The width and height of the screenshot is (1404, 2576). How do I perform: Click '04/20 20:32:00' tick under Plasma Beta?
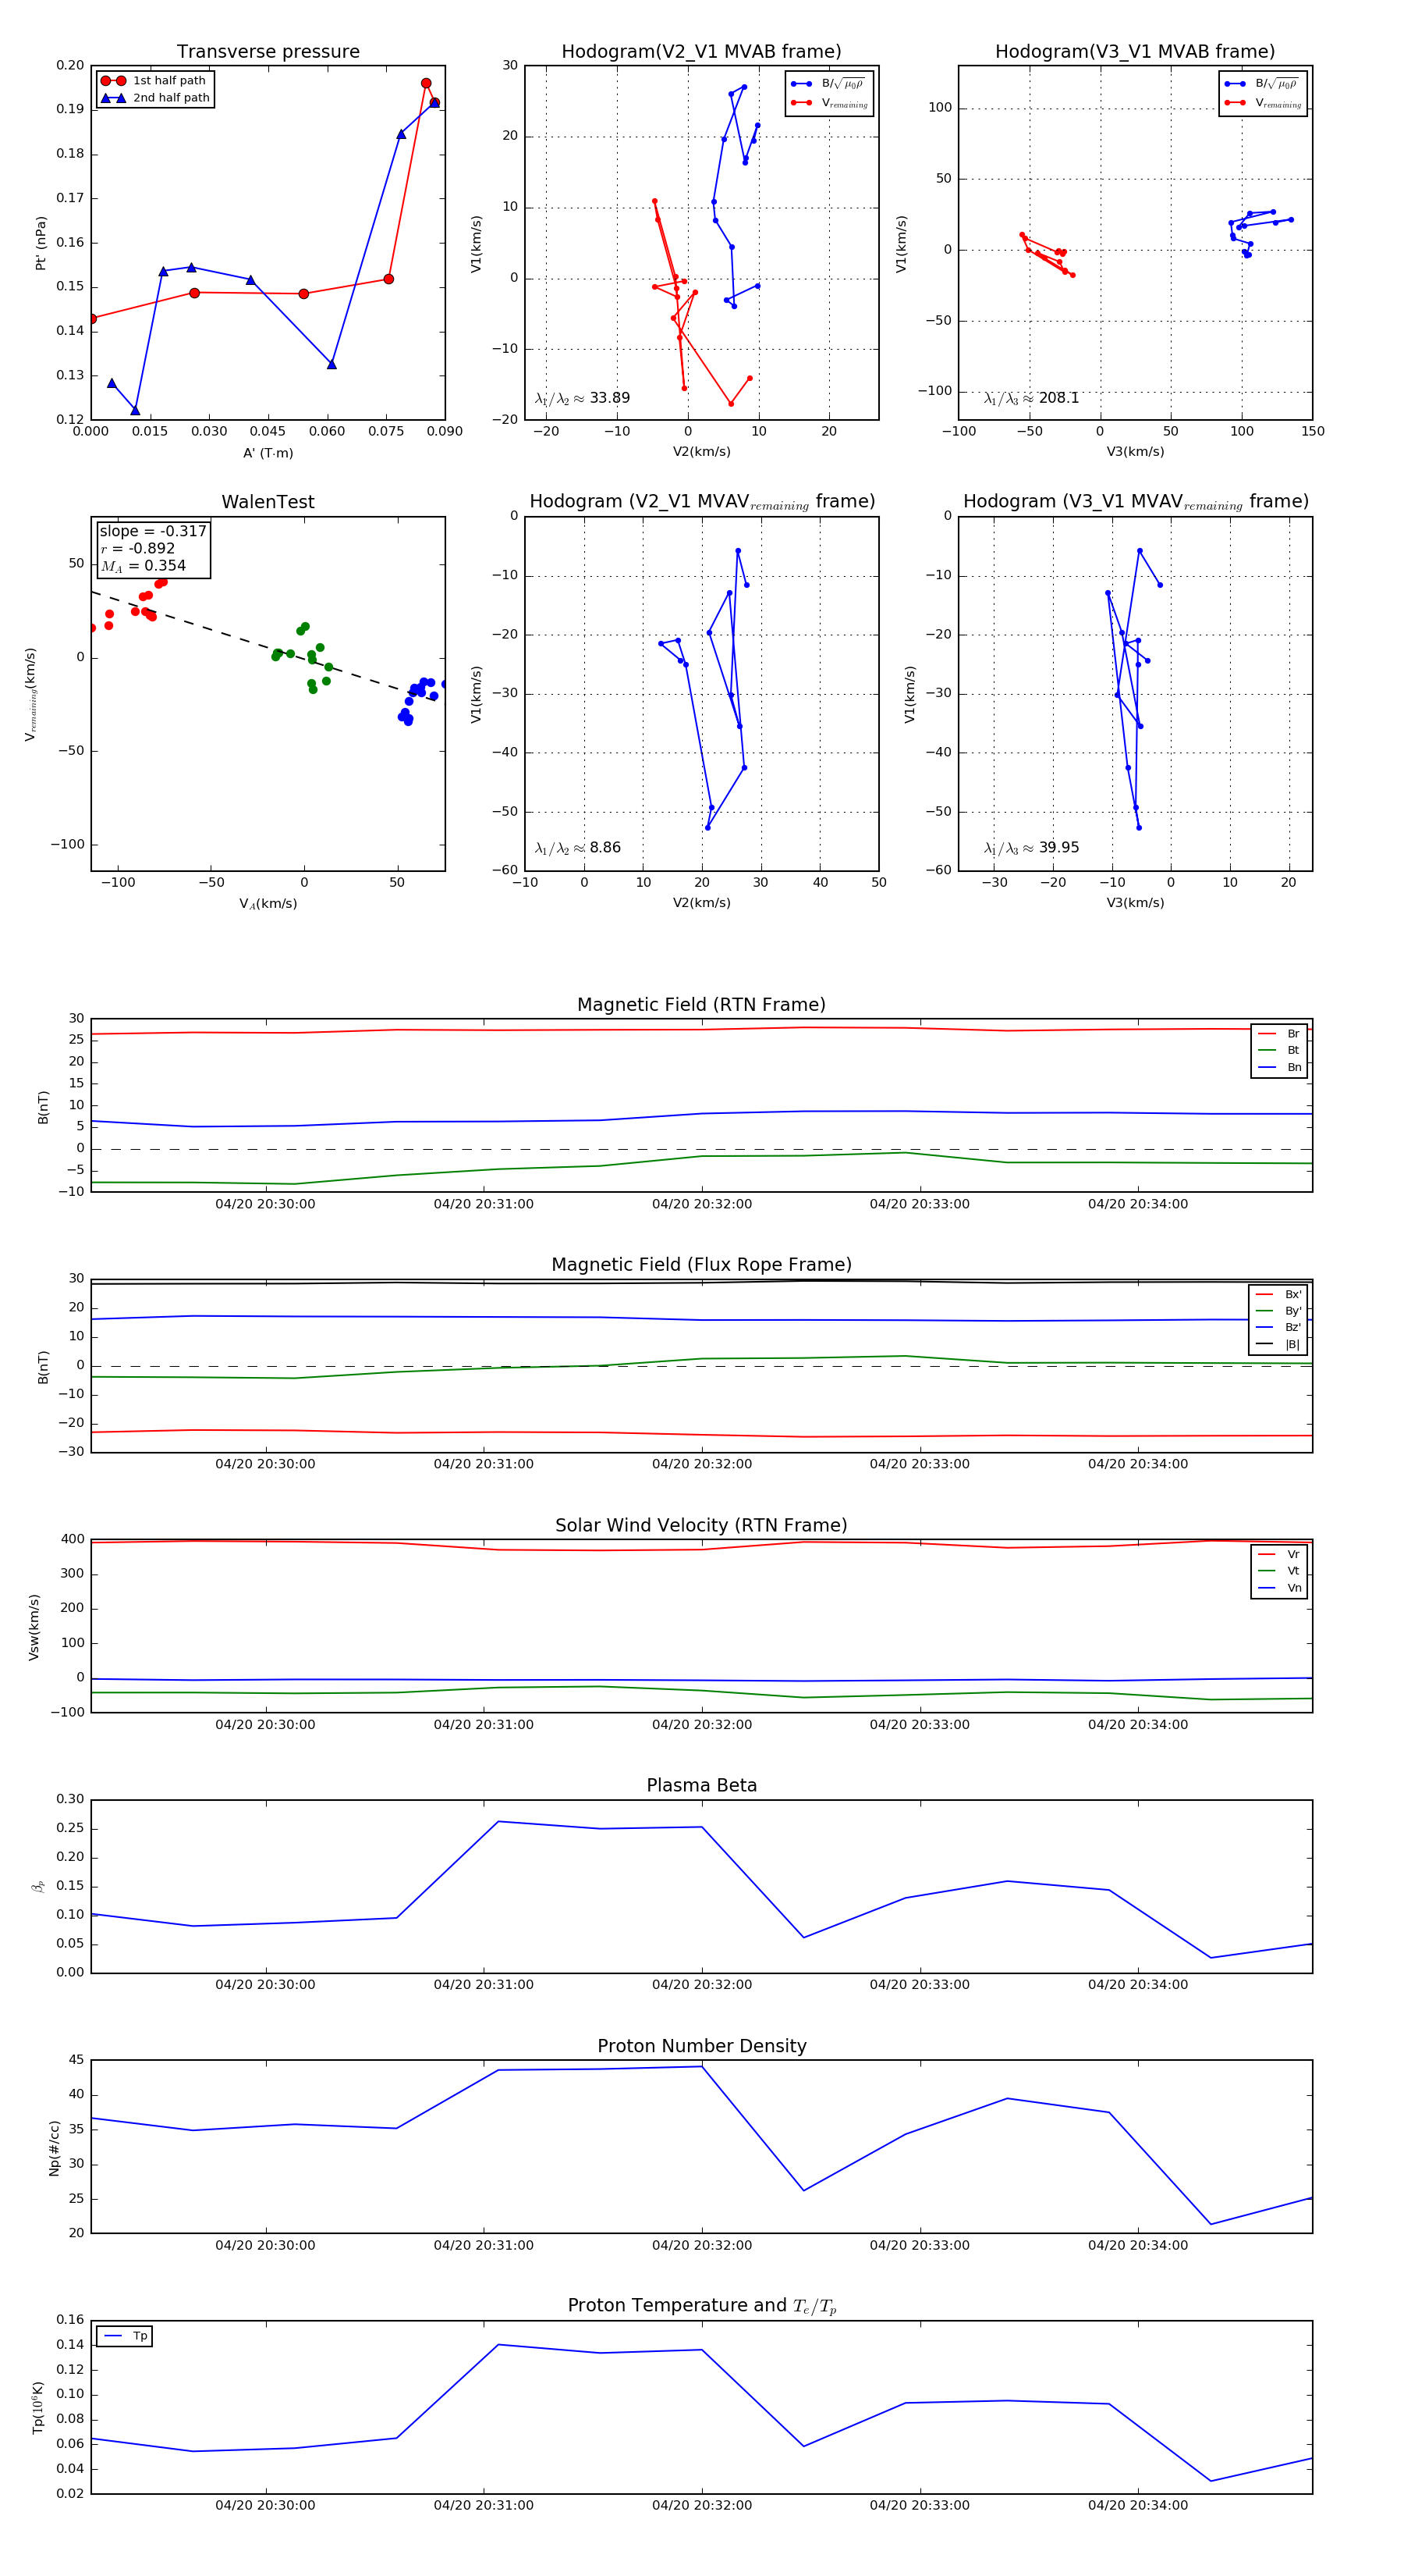tap(701, 1985)
